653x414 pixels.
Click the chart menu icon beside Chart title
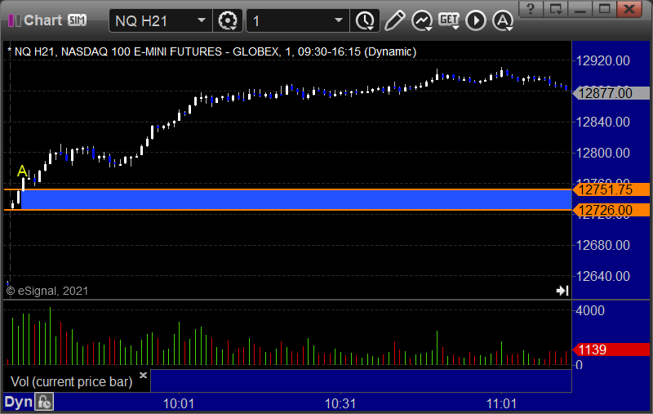tap(15, 20)
